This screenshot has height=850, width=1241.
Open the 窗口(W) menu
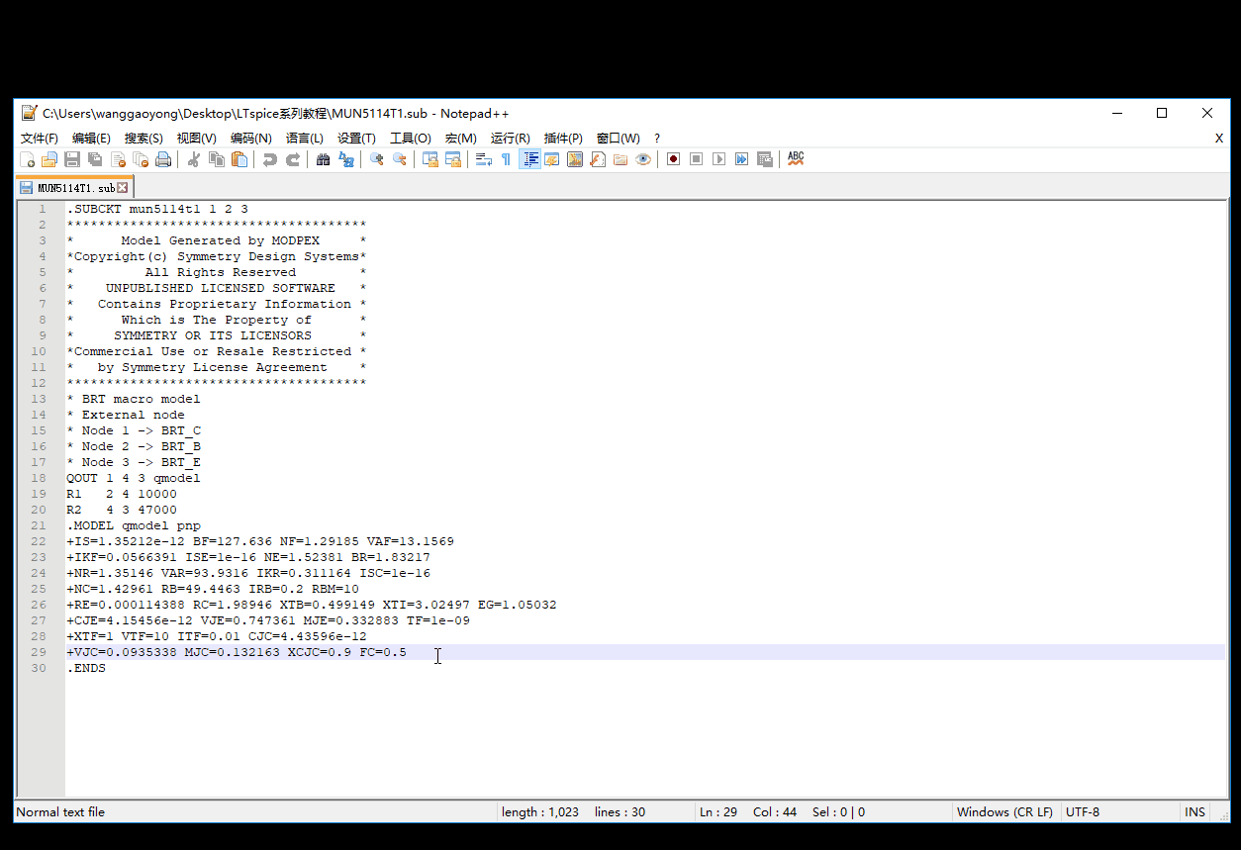[x=619, y=139]
